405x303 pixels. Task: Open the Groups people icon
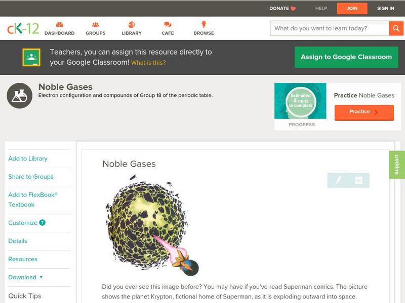pyautogui.click(x=96, y=25)
